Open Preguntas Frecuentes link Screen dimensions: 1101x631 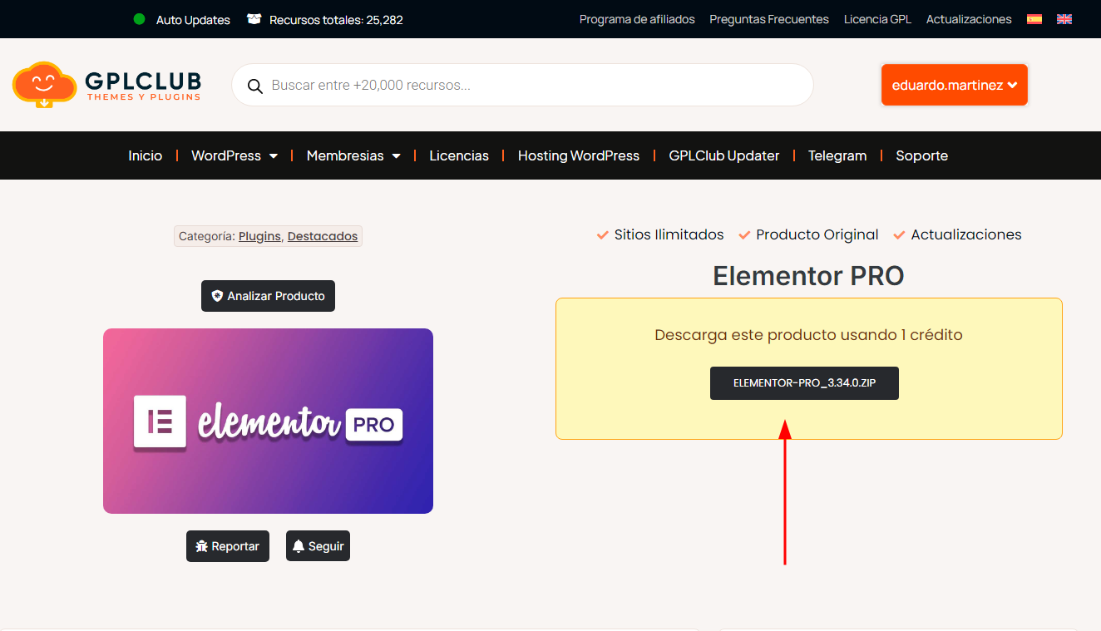coord(769,19)
